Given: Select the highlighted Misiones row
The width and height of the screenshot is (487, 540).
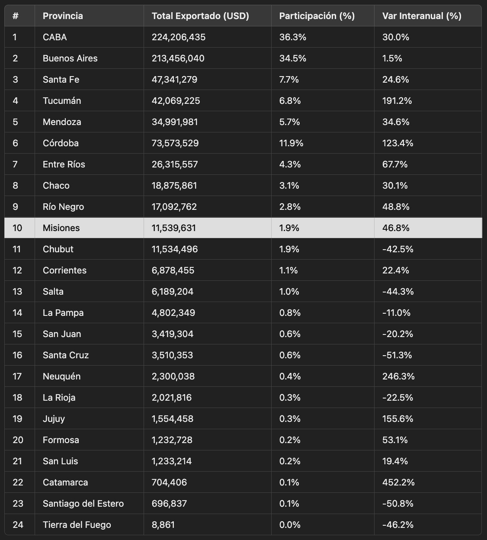Looking at the screenshot, I should (x=243, y=228).
